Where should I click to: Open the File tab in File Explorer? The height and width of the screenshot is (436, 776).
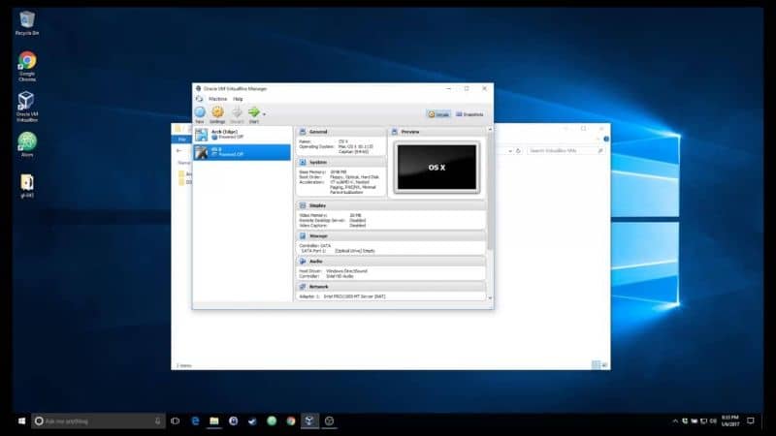click(181, 140)
